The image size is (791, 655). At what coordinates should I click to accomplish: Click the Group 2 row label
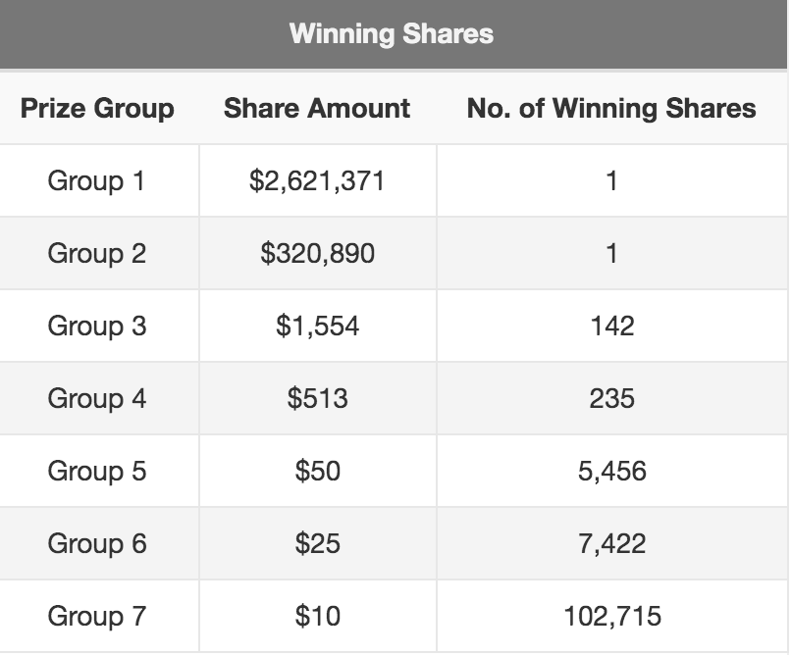point(97,253)
